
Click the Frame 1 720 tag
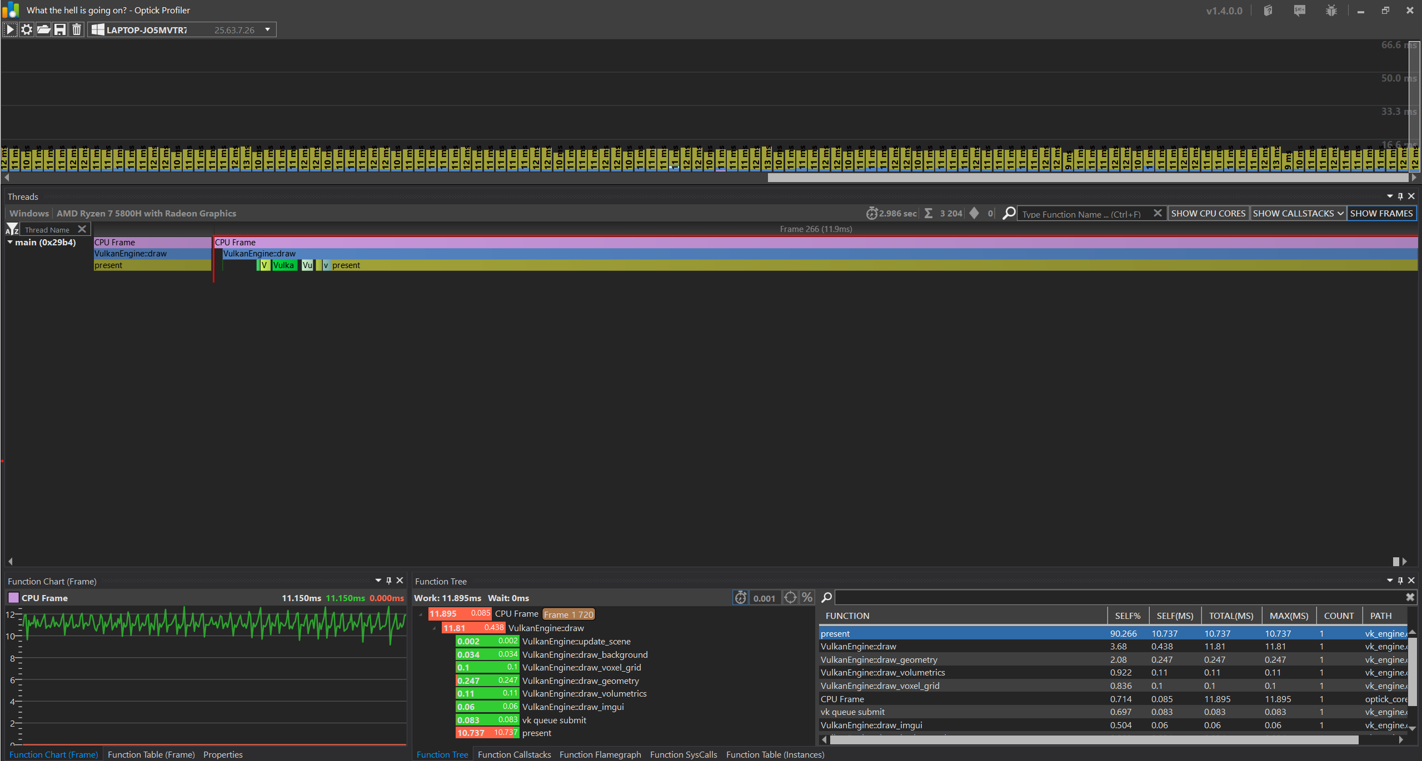pyautogui.click(x=568, y=614)
